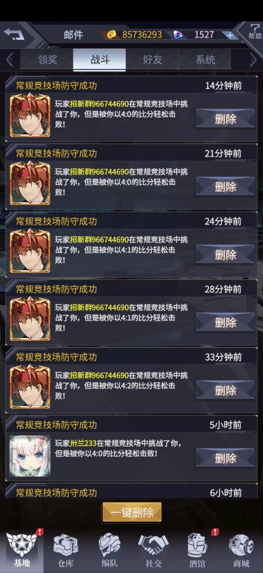Switch to the 系统 tab

[205, 60]
